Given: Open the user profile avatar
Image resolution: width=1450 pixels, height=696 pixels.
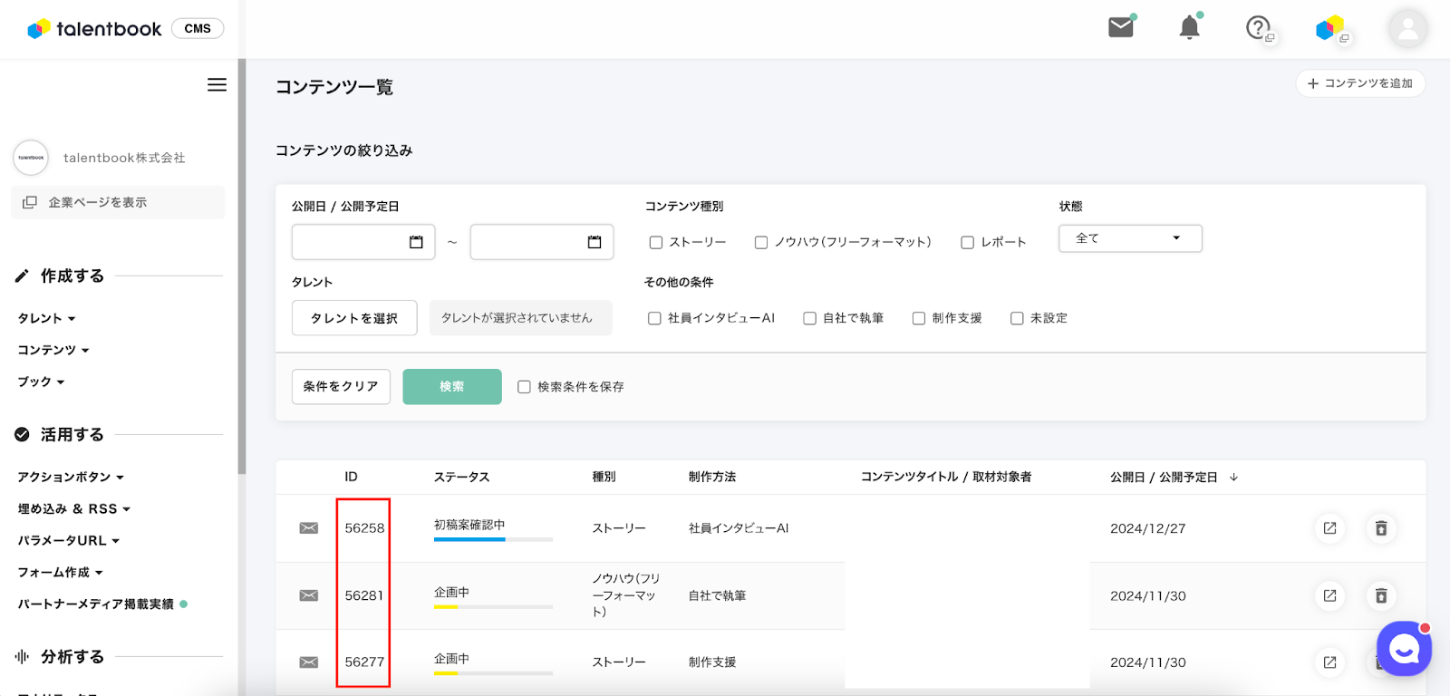Looking at the screenshot, I should [x=1407, y=29].
